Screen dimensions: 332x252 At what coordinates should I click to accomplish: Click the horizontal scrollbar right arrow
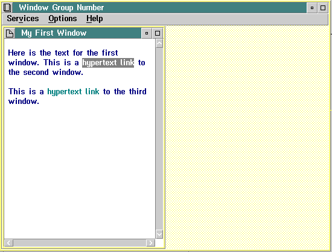[150, 243]
